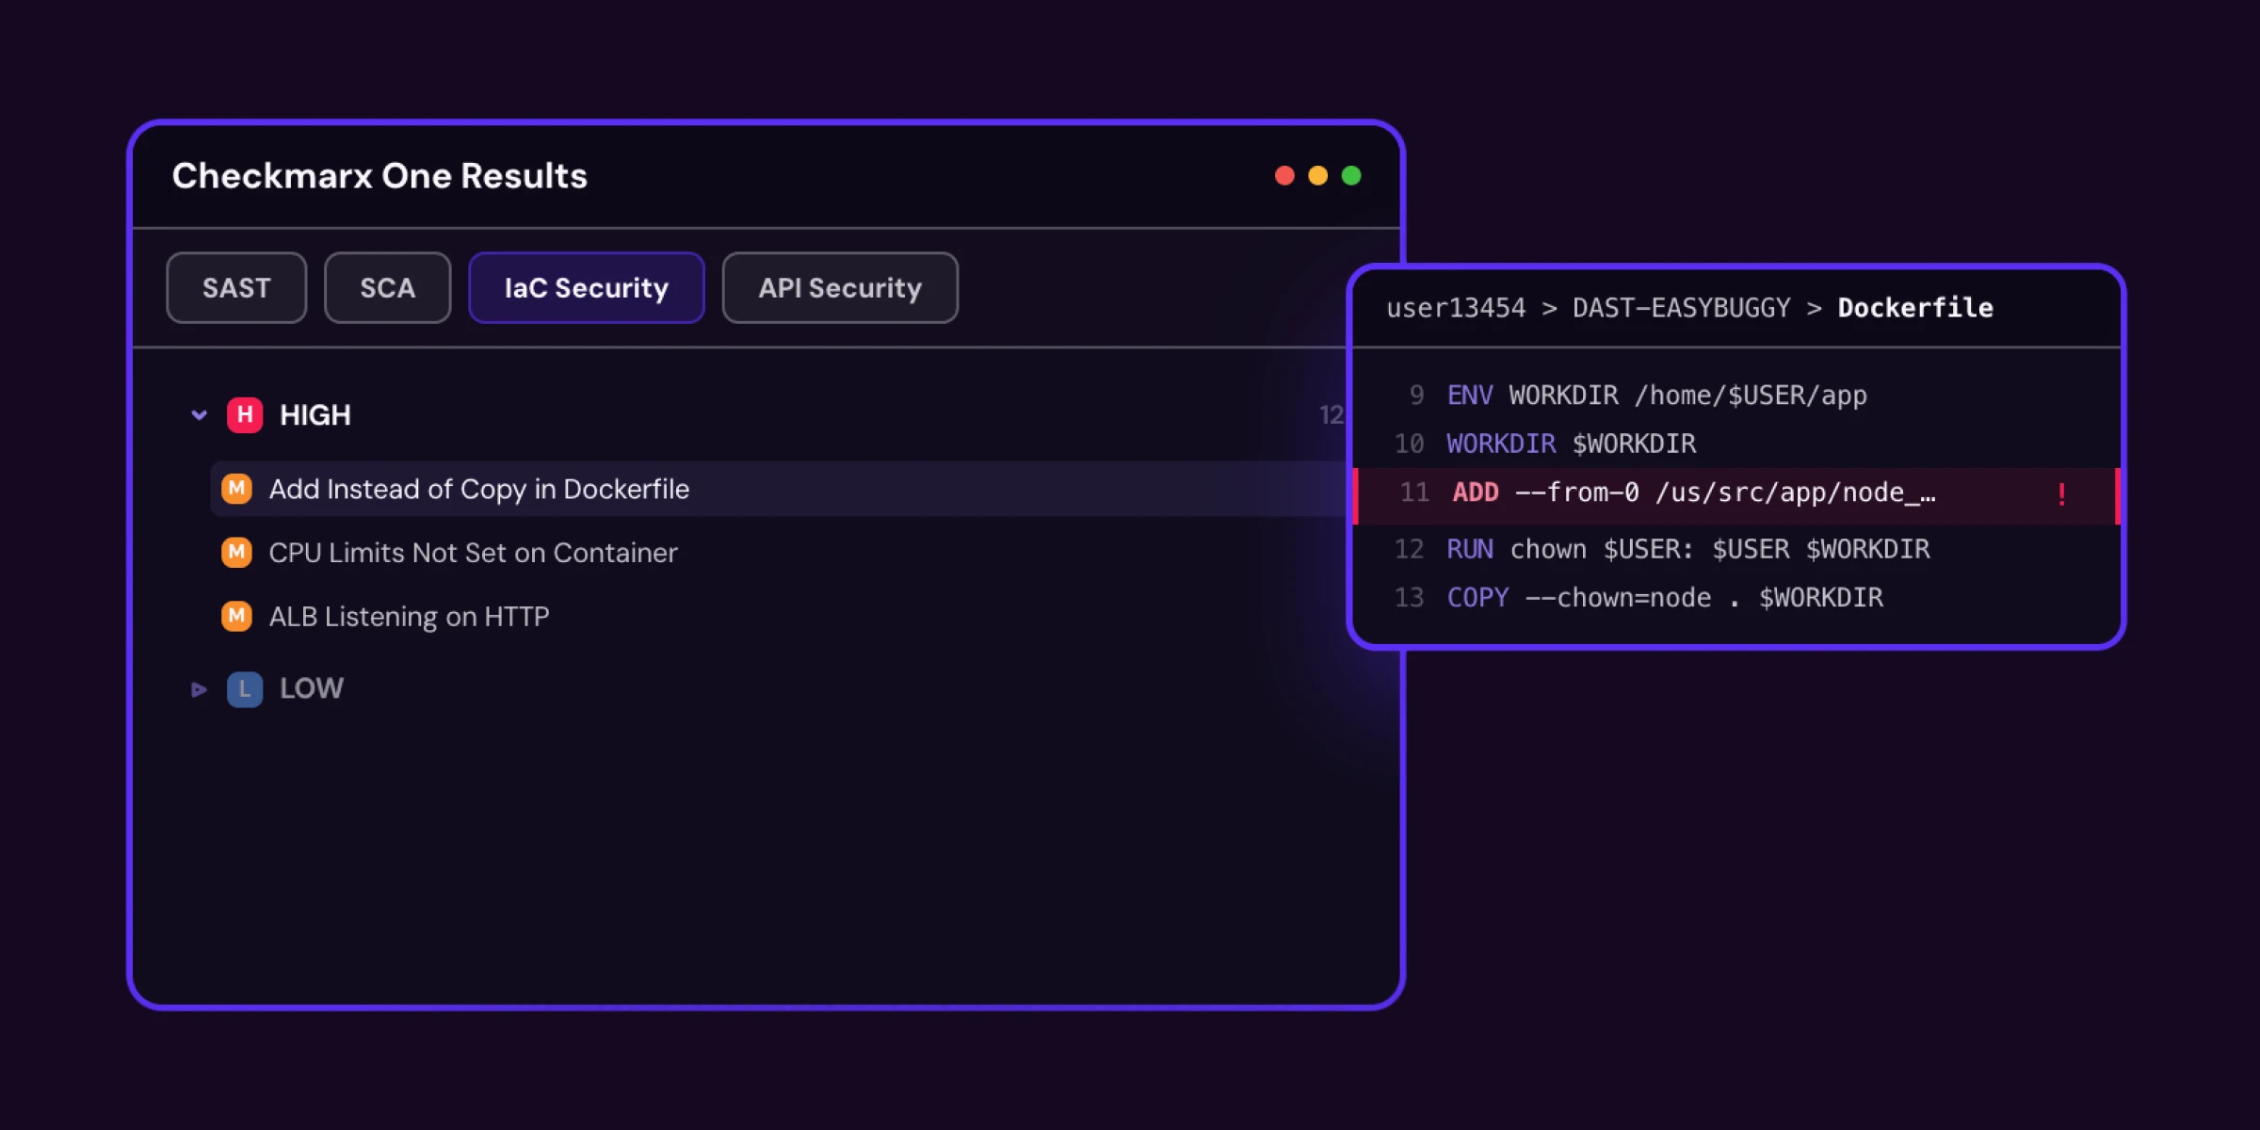Viewport: 2260px width, 1130px height.
Task: Collapse the HIGH severity group chevron
Action: [x=199, y=414]
